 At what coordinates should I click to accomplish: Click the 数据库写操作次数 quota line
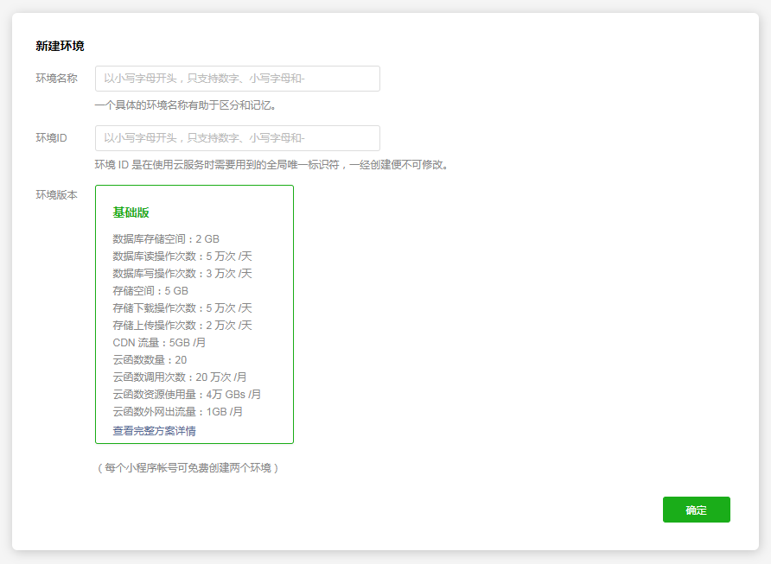182,274
